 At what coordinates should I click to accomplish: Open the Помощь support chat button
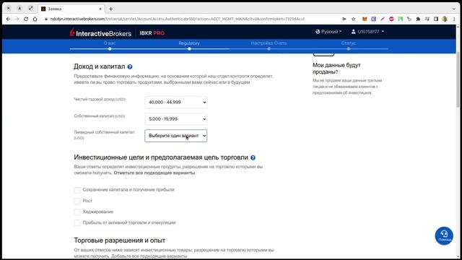444,235
